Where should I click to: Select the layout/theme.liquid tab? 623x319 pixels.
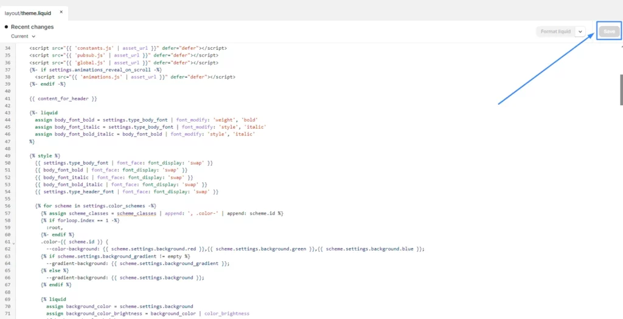coord(28,13)
